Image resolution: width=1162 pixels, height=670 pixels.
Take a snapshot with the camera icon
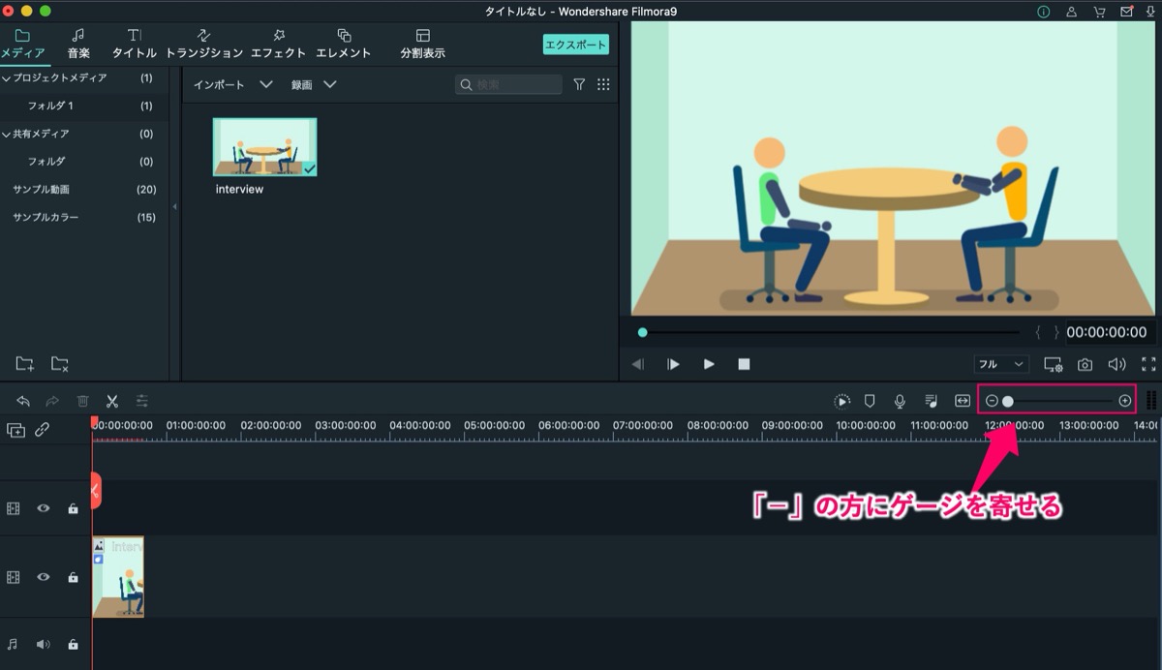1086,365
